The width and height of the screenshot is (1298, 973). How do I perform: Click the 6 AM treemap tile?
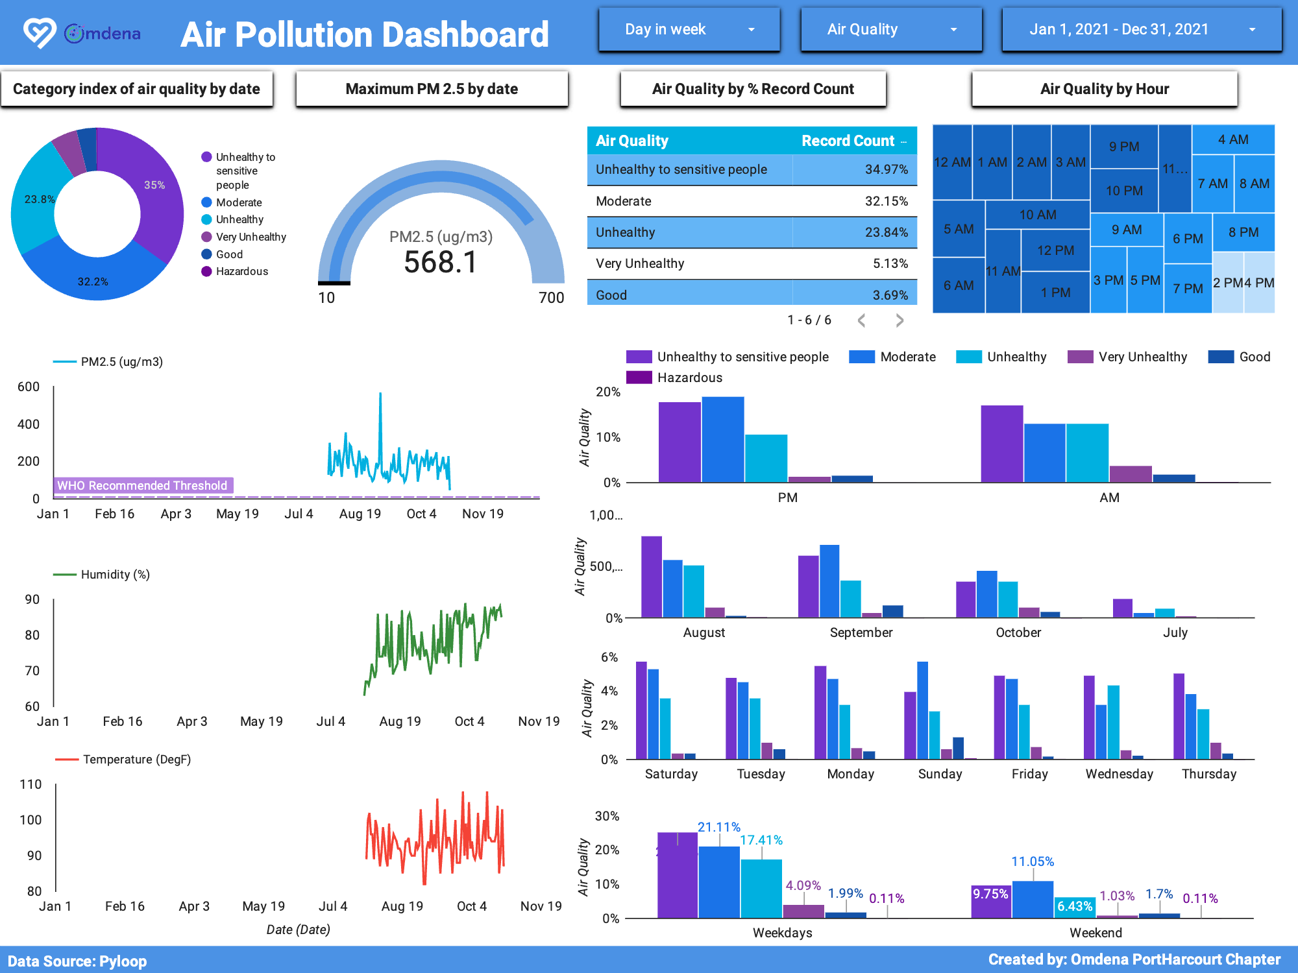pyautogui.click(x=959, y=285)
